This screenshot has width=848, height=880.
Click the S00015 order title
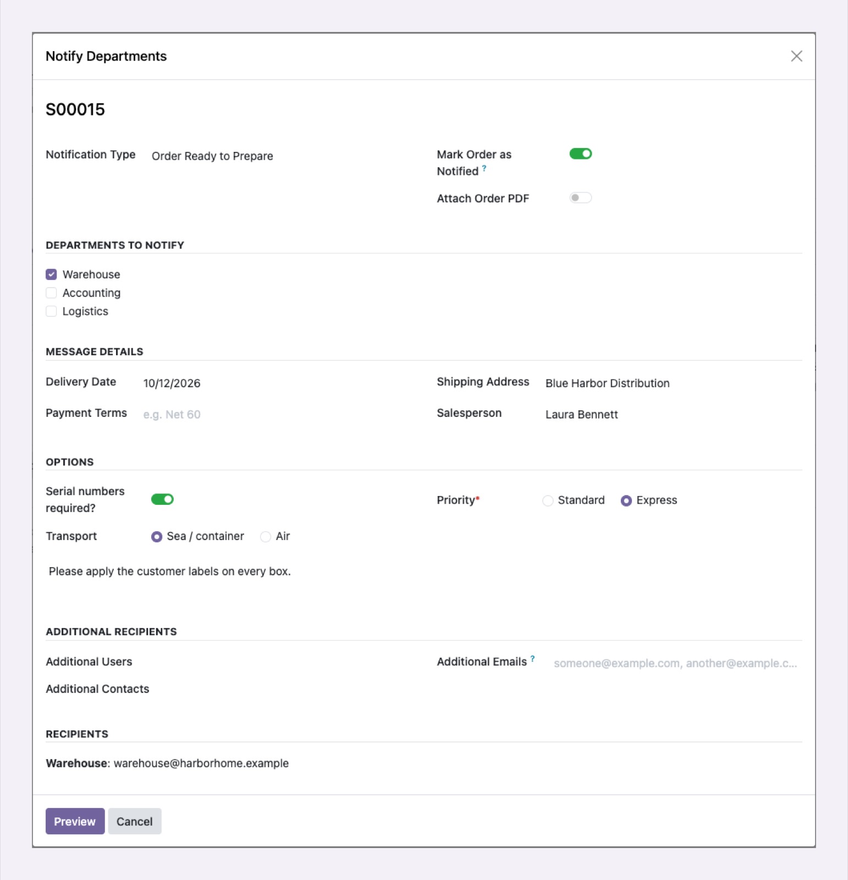75,109
